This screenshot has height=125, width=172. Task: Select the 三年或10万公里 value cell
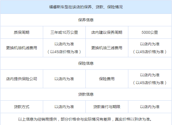point(64,32)
